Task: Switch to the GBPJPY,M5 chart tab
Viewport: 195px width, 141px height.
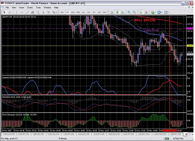Action: [176, 134]
